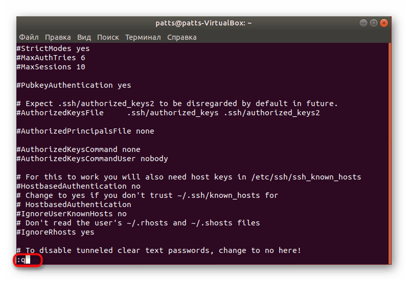Place cursor on "#PubkeyAuthentication yes" line
408x281 pixels.
click(x=74, y=85)
